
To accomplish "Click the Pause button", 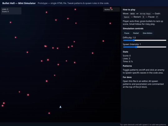I will coord(127,33).
